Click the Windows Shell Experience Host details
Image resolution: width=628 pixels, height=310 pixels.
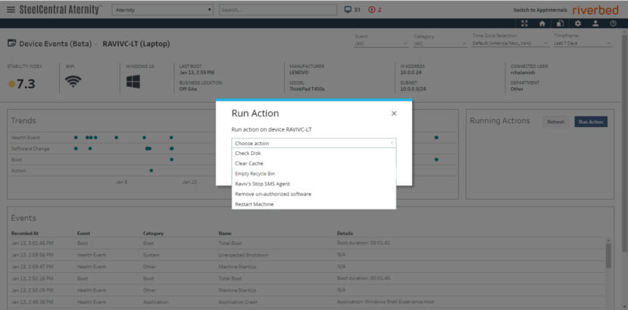click(x=386, y=302)
